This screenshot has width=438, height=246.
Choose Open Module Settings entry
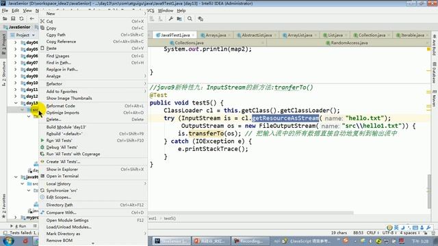pos(93,220)
